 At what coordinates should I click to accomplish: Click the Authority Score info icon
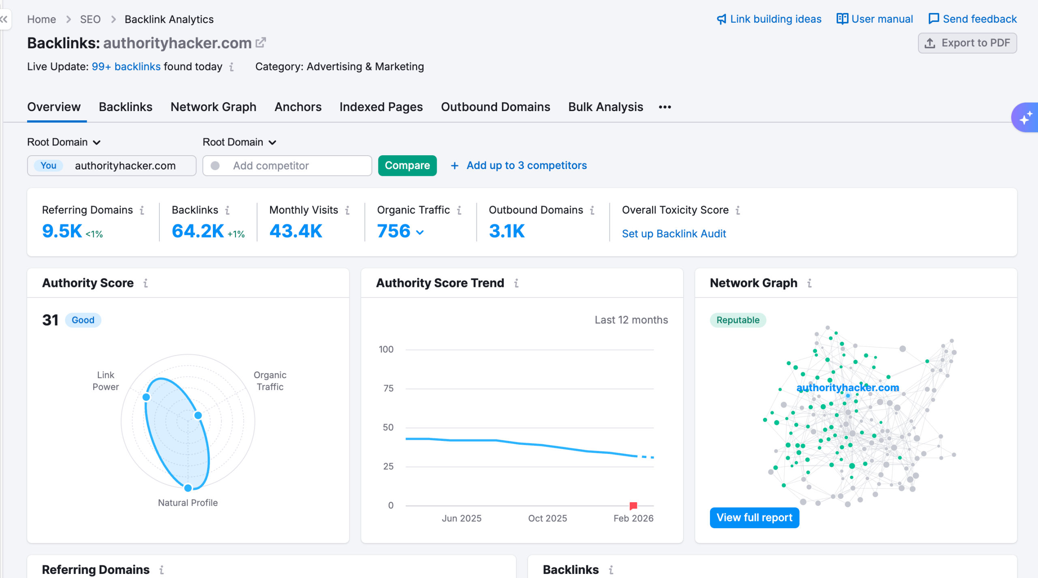click(146, 283)
